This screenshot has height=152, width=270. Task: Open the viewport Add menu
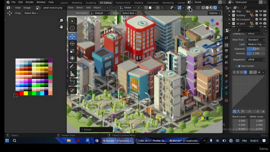point(88,8)
